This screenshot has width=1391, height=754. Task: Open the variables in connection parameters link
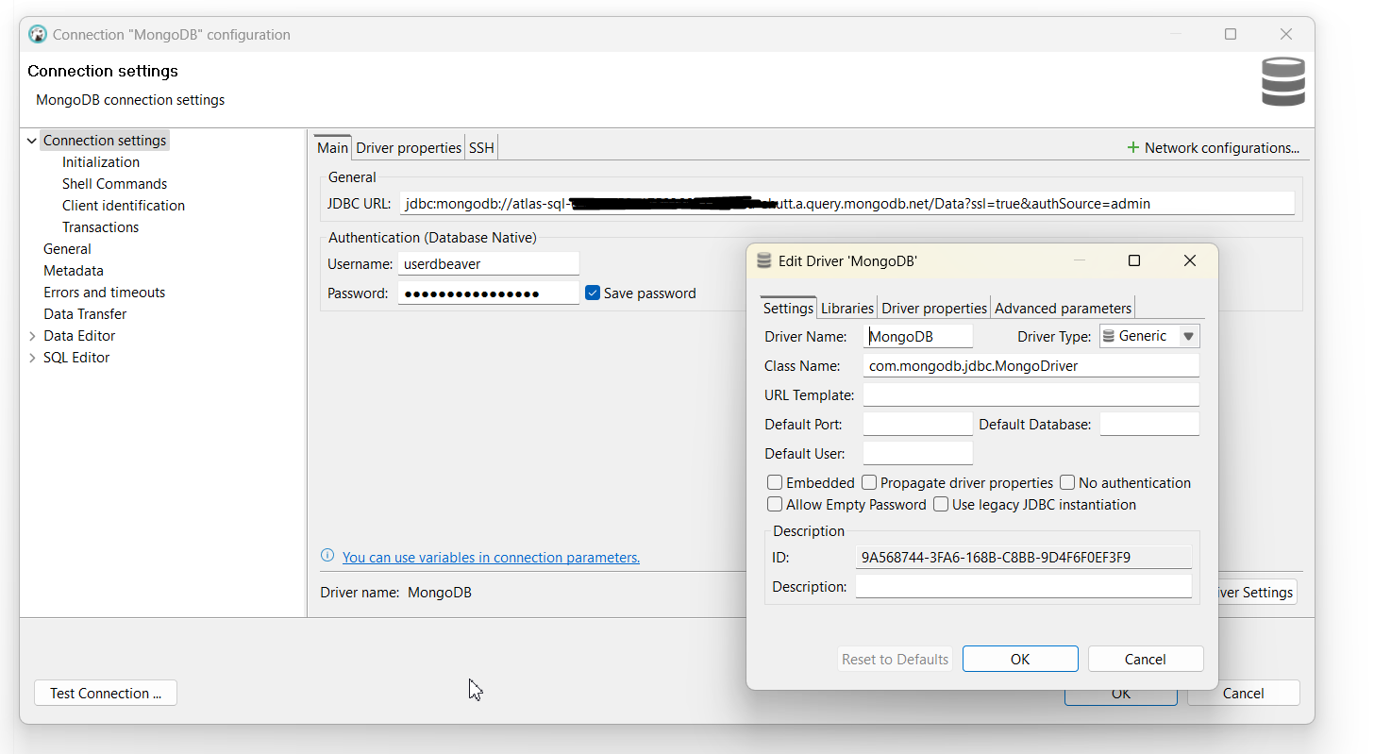click(x=491, y=558)
